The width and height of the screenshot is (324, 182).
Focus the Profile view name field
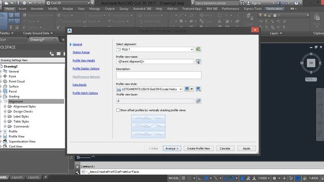point(155,62)
